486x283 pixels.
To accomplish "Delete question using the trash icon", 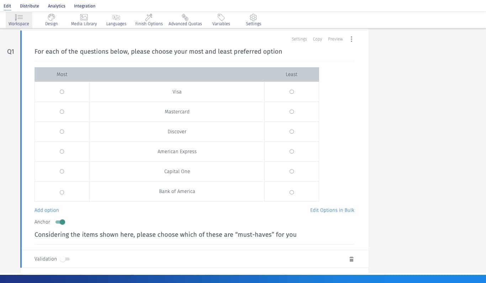I will pyautogui.click(x=352, y=259).
